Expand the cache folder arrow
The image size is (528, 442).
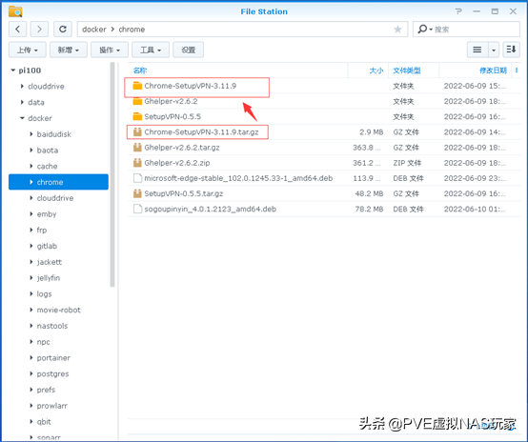coord(31,166)
